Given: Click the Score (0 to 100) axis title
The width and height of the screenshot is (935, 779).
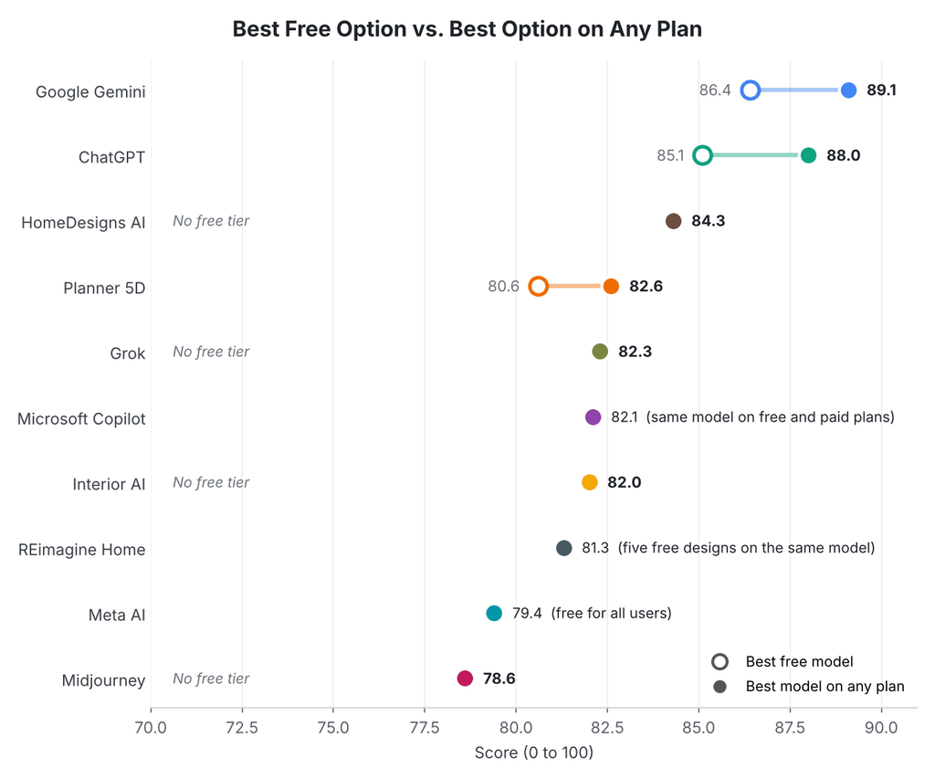Looking at the screenshot, I should [x=533, y=753].
